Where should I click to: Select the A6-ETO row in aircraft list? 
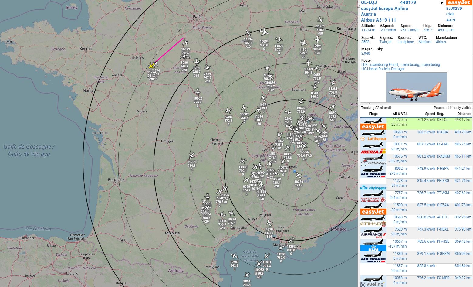coord(416,221)
